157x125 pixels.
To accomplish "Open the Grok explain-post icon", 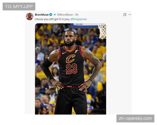I will [125, 15].
